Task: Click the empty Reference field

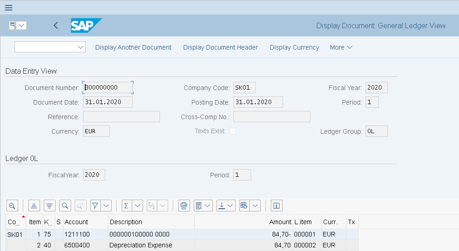Action: 122,117
